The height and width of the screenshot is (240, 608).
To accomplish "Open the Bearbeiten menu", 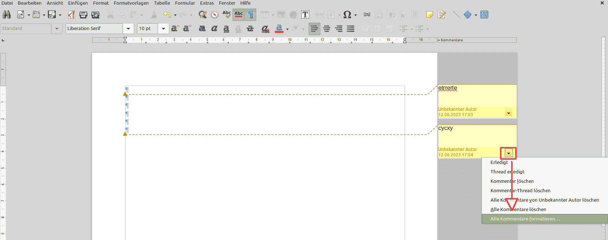I will pos(30,3).
